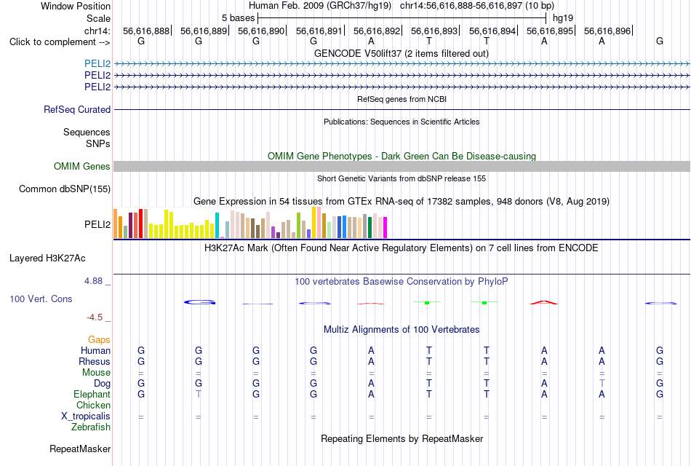
Task: Click the Sequences track label
Action: point(87,132)
